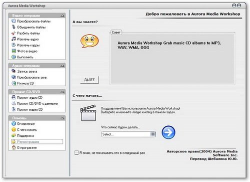Open Прожиг аудио CD
Image resolution: width=250 pixels, height=182 pixels.
point(29,97)
